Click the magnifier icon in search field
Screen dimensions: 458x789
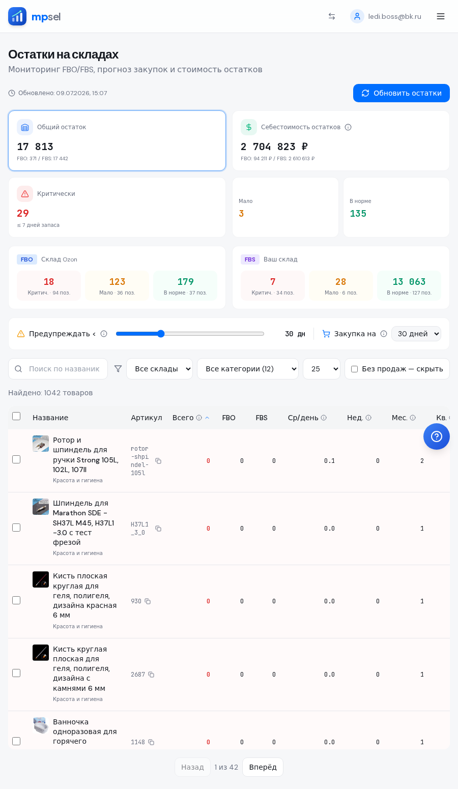18,369
